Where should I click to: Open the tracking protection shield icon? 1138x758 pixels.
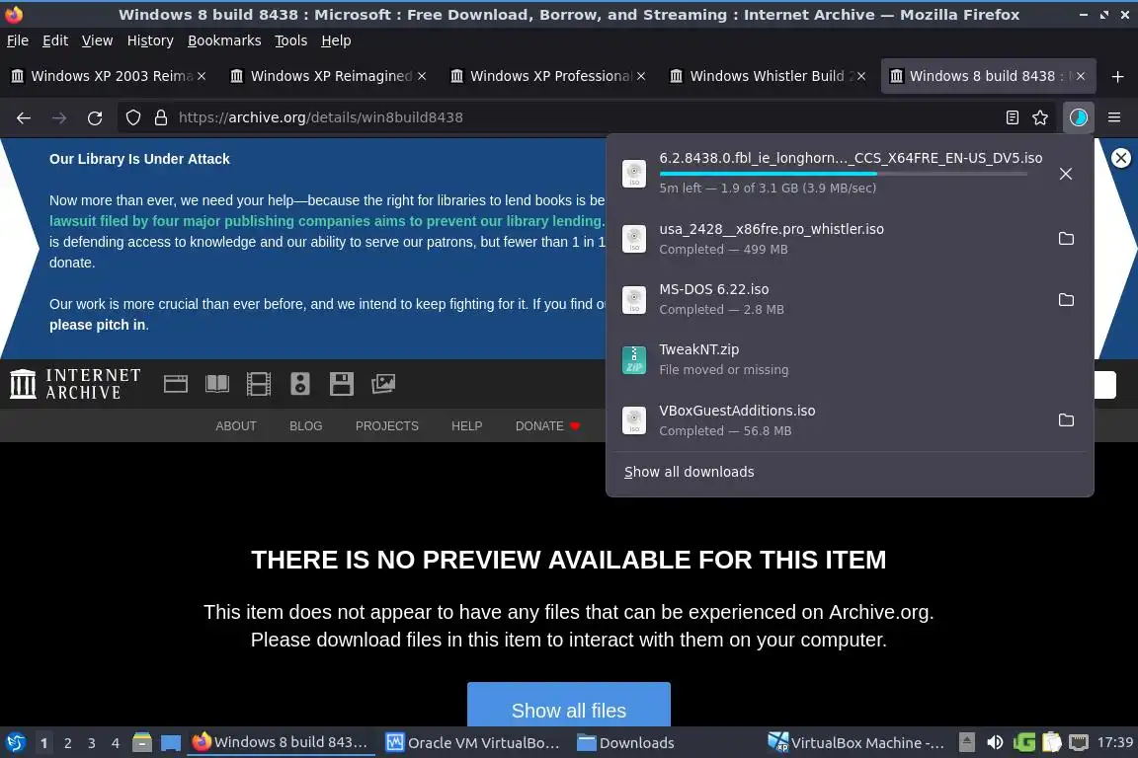coord(132,117)
